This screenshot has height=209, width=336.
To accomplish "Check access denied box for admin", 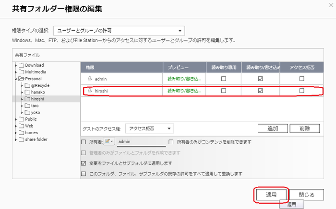I will pos(302,79).
